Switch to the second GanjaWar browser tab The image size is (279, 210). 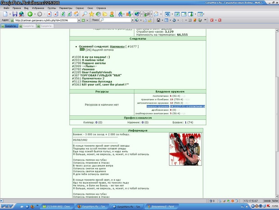tap(27, 26)
